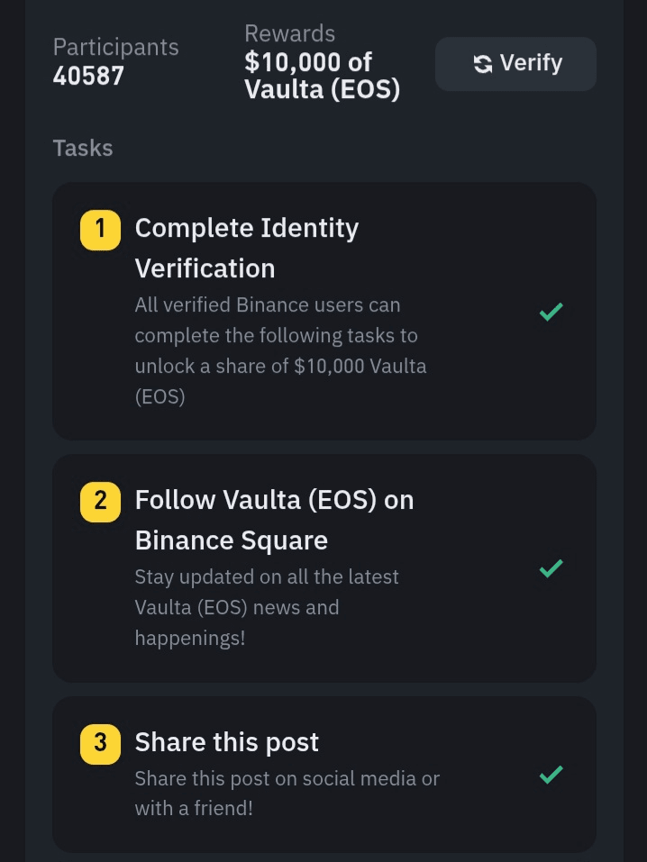Click the Tasks section heading

[x=83, y=148]
